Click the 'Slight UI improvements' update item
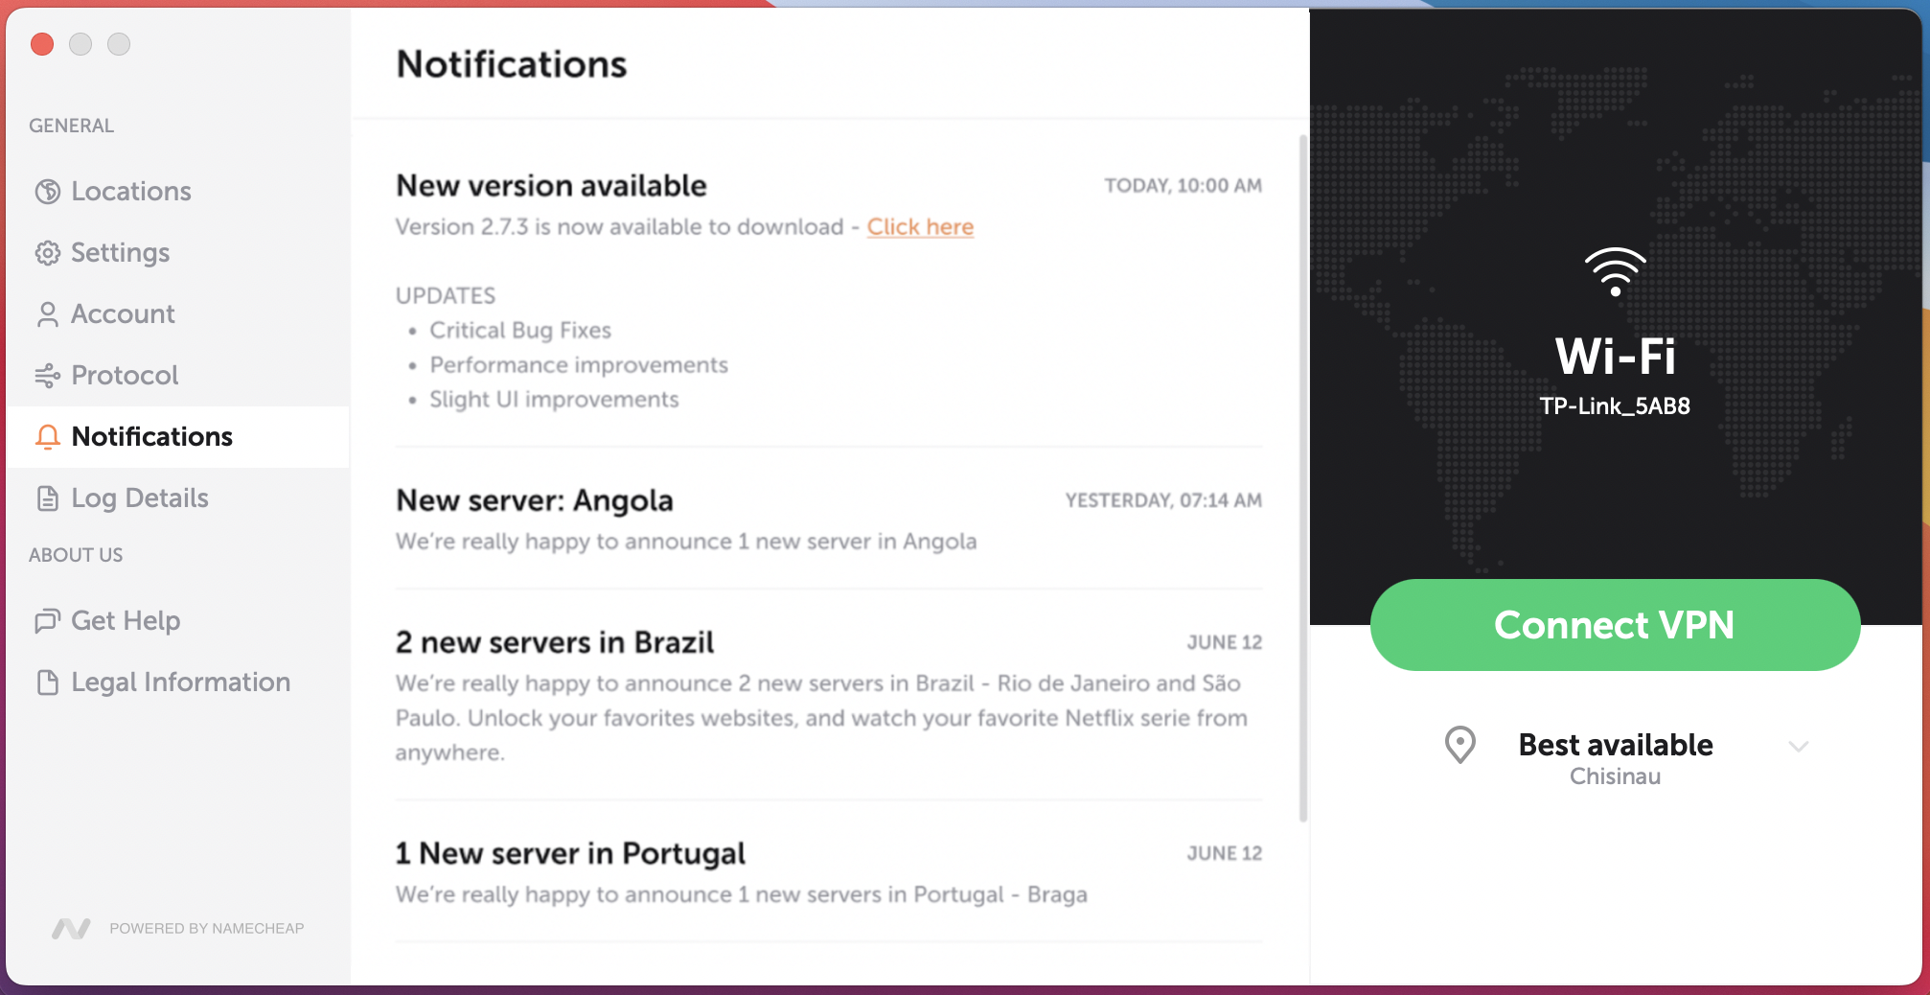1930x995 pixels. click(554, 400)
